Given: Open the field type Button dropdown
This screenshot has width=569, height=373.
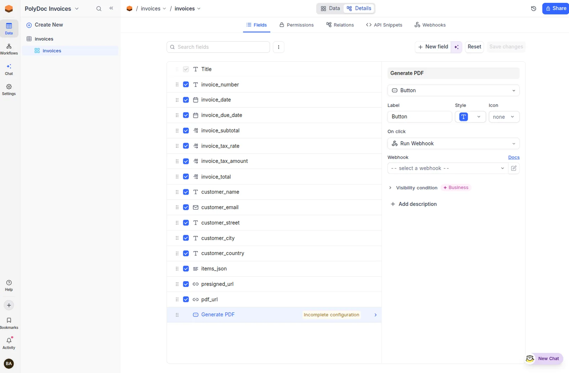Looking at the screenshot, I should pyautogui.click(x=453, y=90).
